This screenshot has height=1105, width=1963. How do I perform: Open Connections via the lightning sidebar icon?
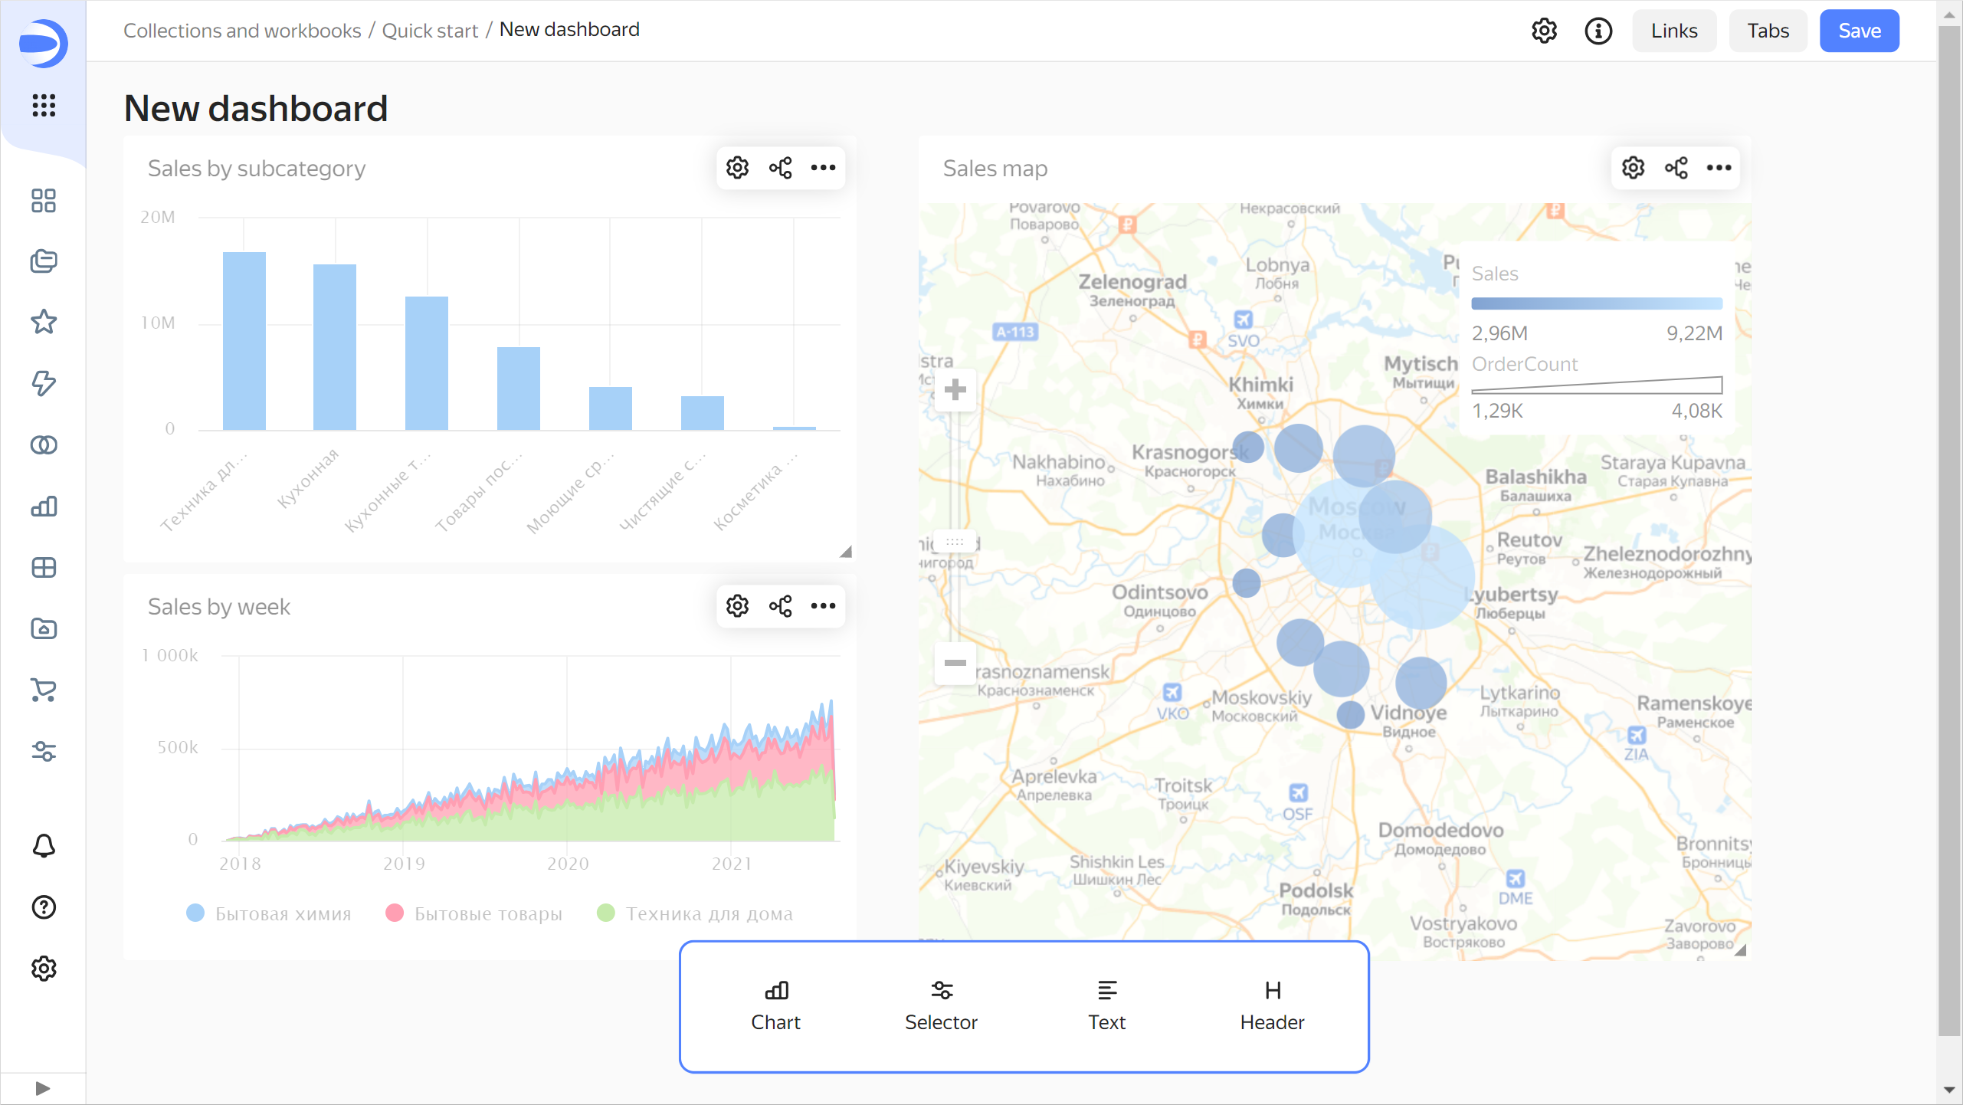pos(44,384)
